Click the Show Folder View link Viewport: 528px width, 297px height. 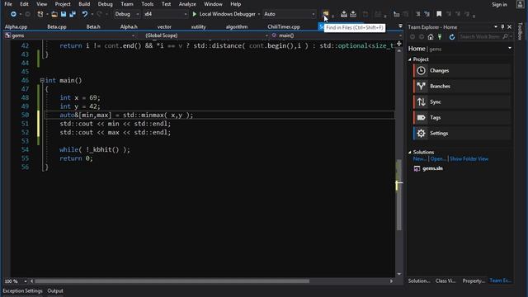[x=469, y=159]
